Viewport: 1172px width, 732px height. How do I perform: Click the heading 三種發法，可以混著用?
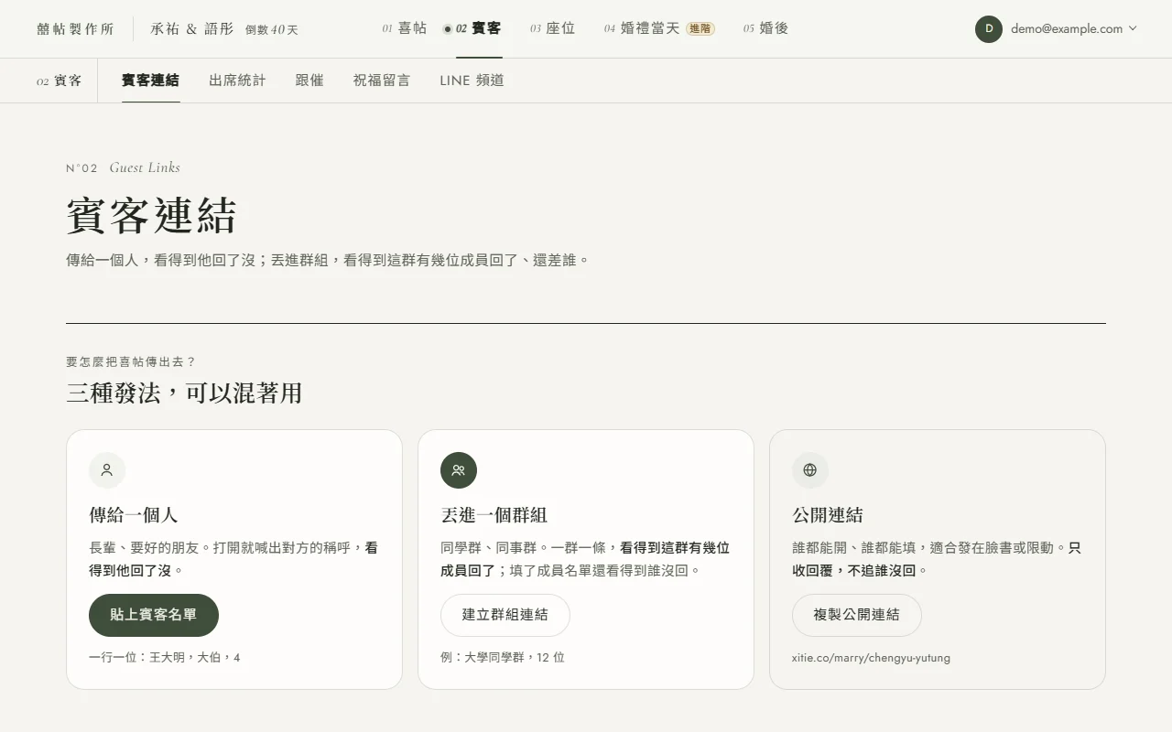click(x=184, y=393)
